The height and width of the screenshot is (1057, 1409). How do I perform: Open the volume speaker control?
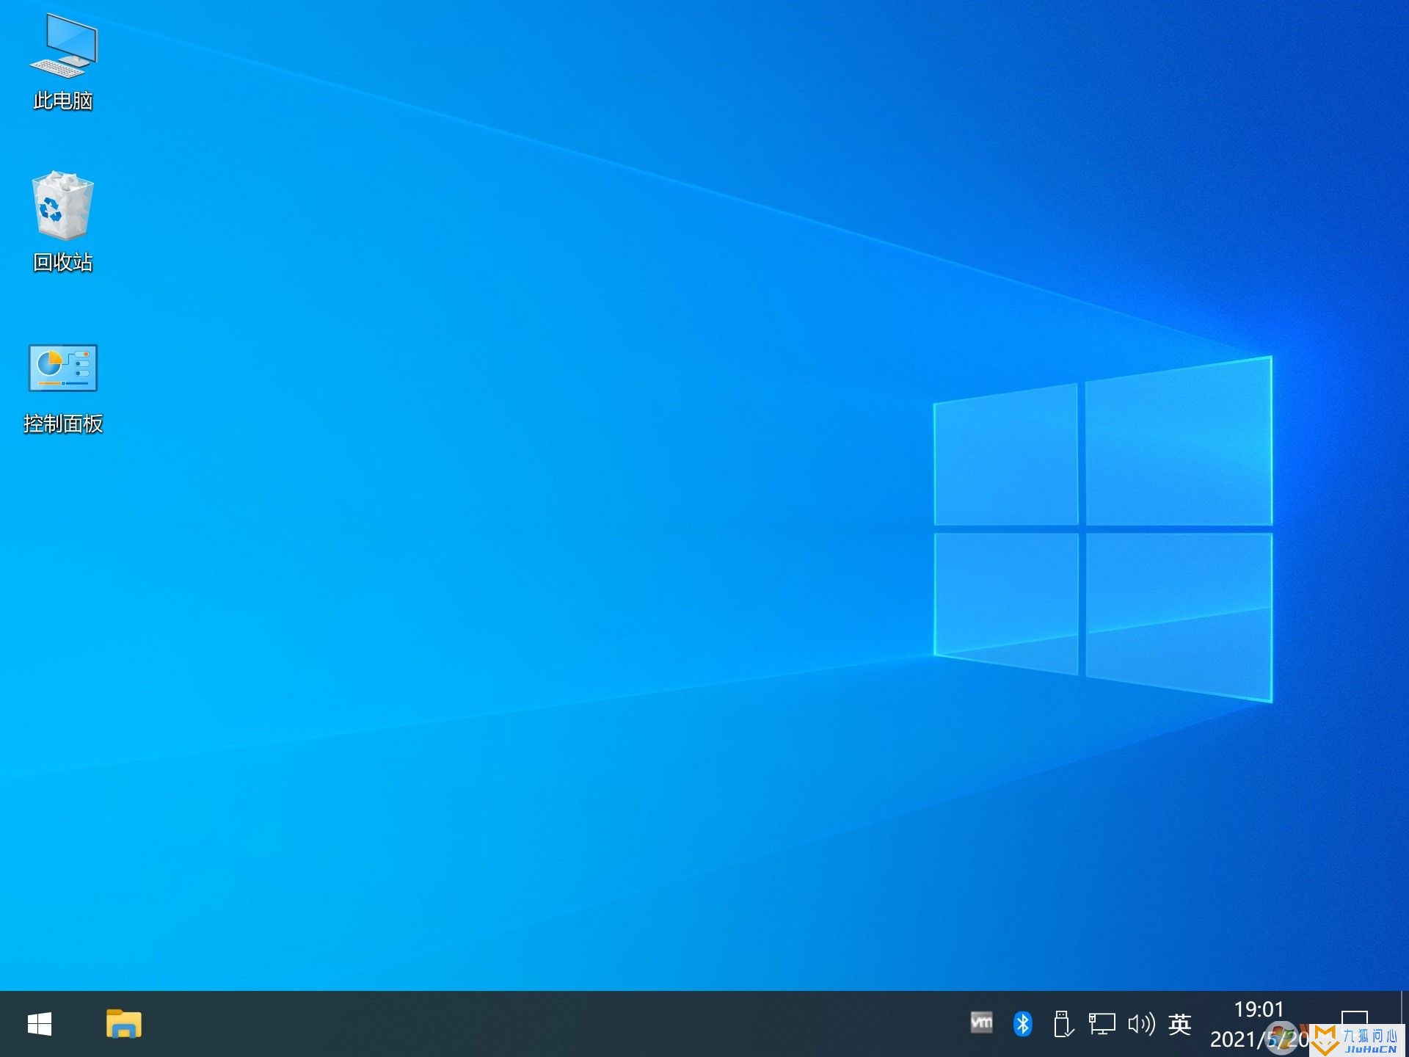(1141, 1024)
